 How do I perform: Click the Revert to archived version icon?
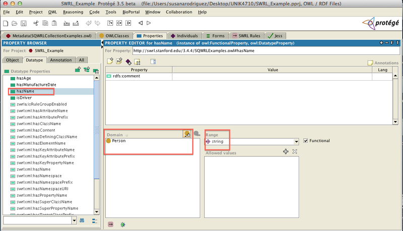pos(76,23)
